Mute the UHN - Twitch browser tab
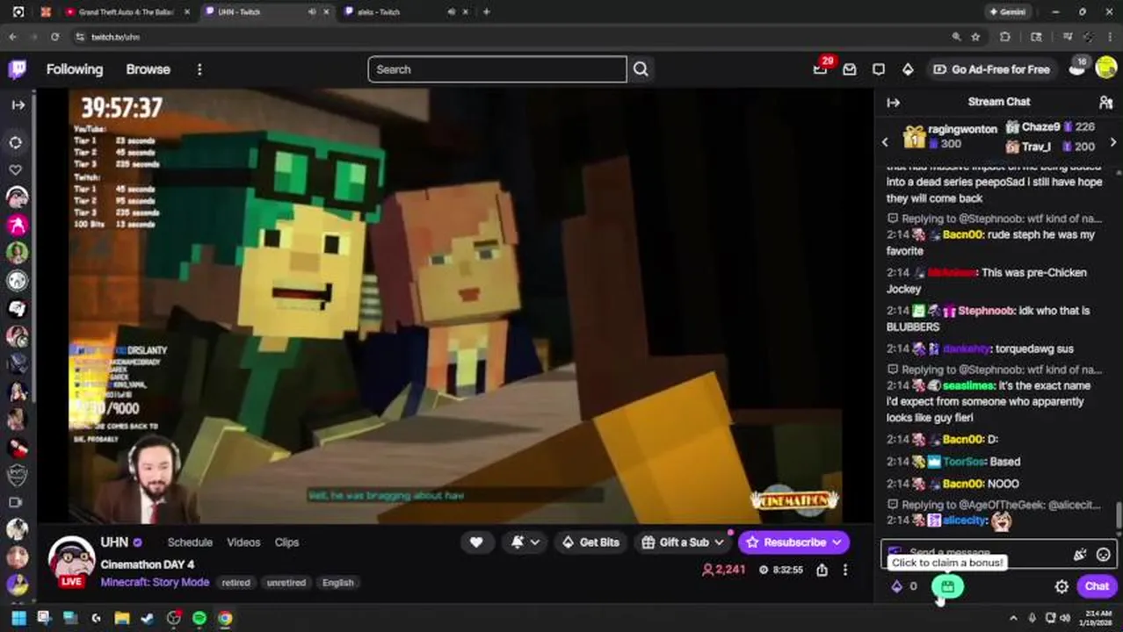 click(x=311, y=12)
